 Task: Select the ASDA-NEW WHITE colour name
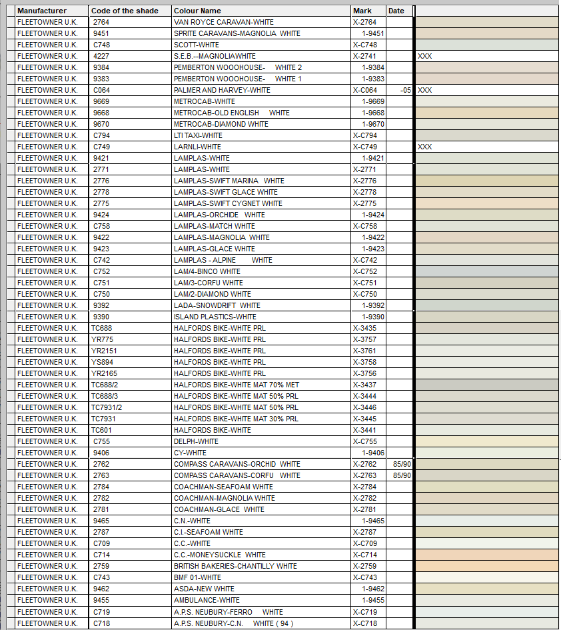[204, 589]
